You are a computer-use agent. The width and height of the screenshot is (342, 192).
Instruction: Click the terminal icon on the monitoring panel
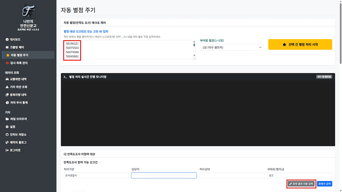point(66,77)
